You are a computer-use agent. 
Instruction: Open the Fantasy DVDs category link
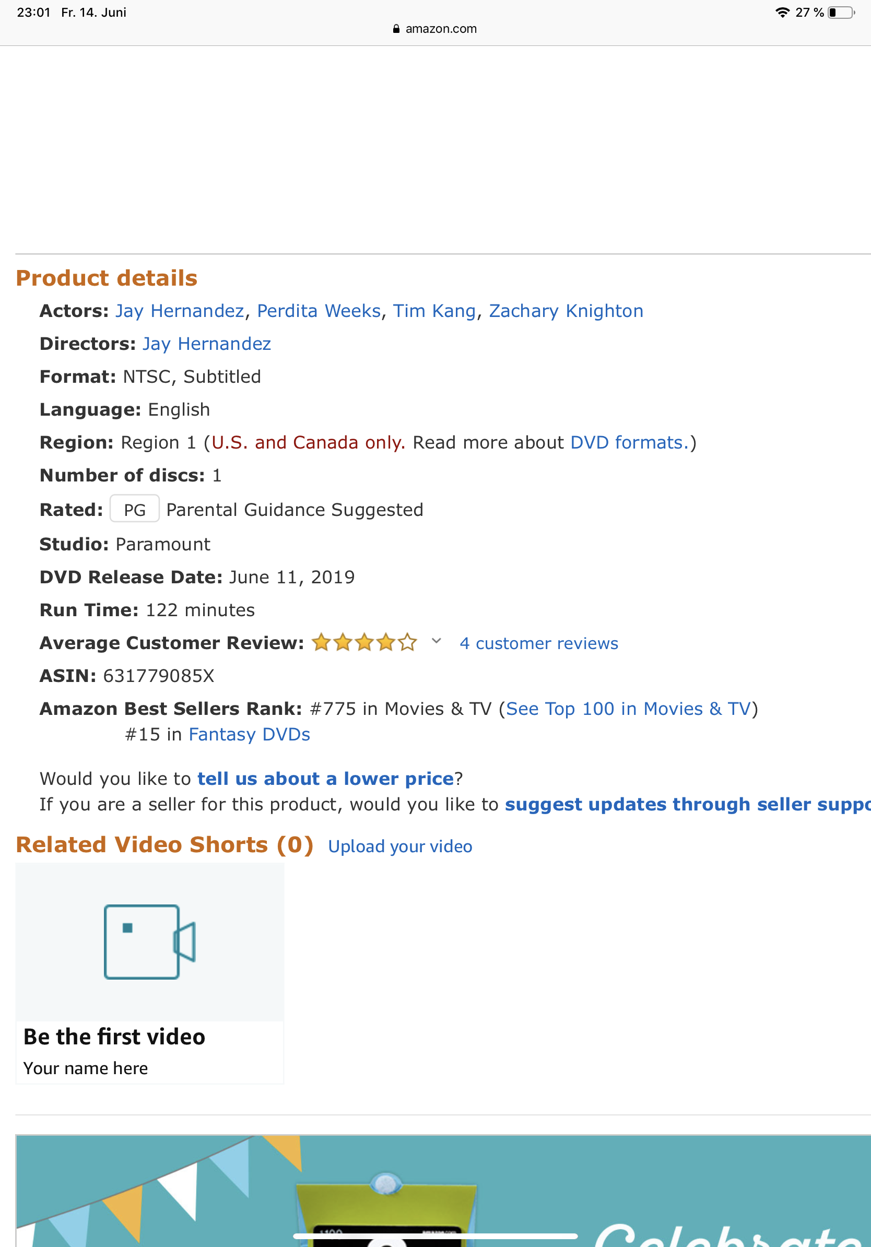249,734
